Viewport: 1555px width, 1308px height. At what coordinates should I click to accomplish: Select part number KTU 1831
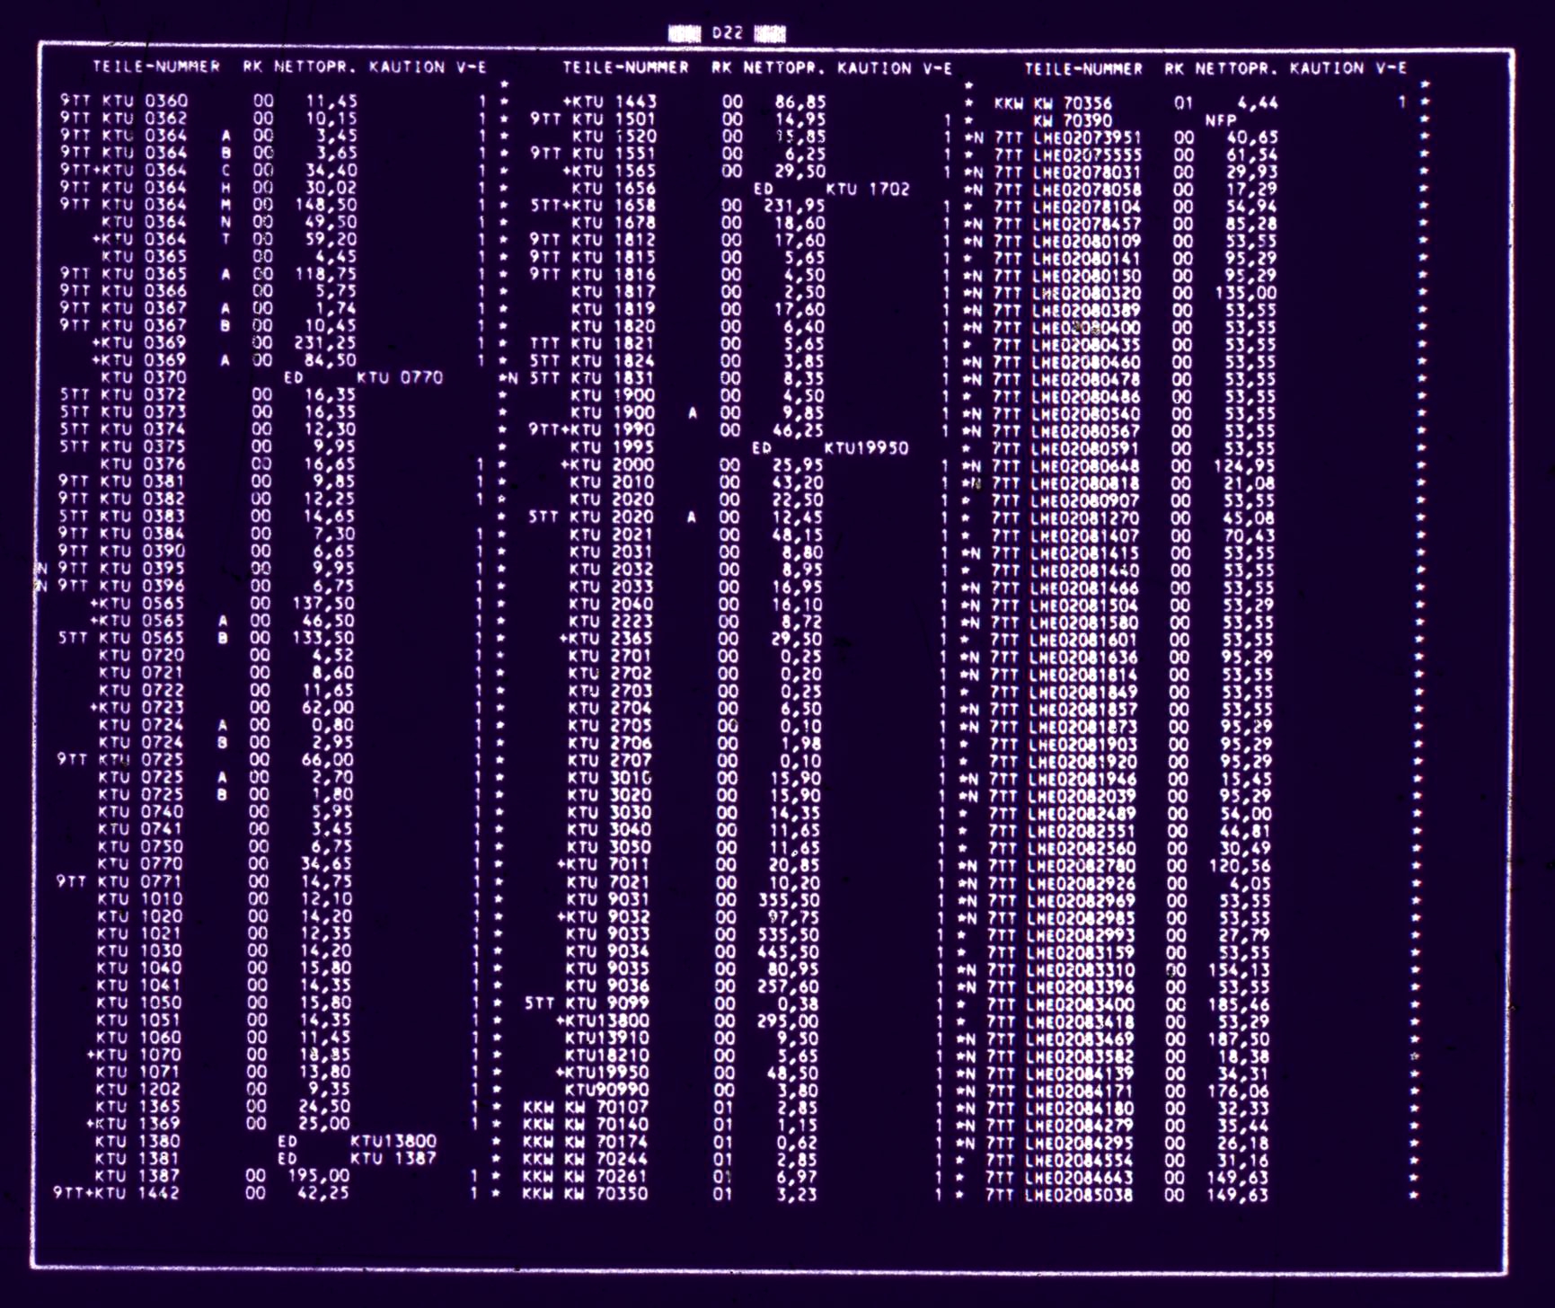614,378
